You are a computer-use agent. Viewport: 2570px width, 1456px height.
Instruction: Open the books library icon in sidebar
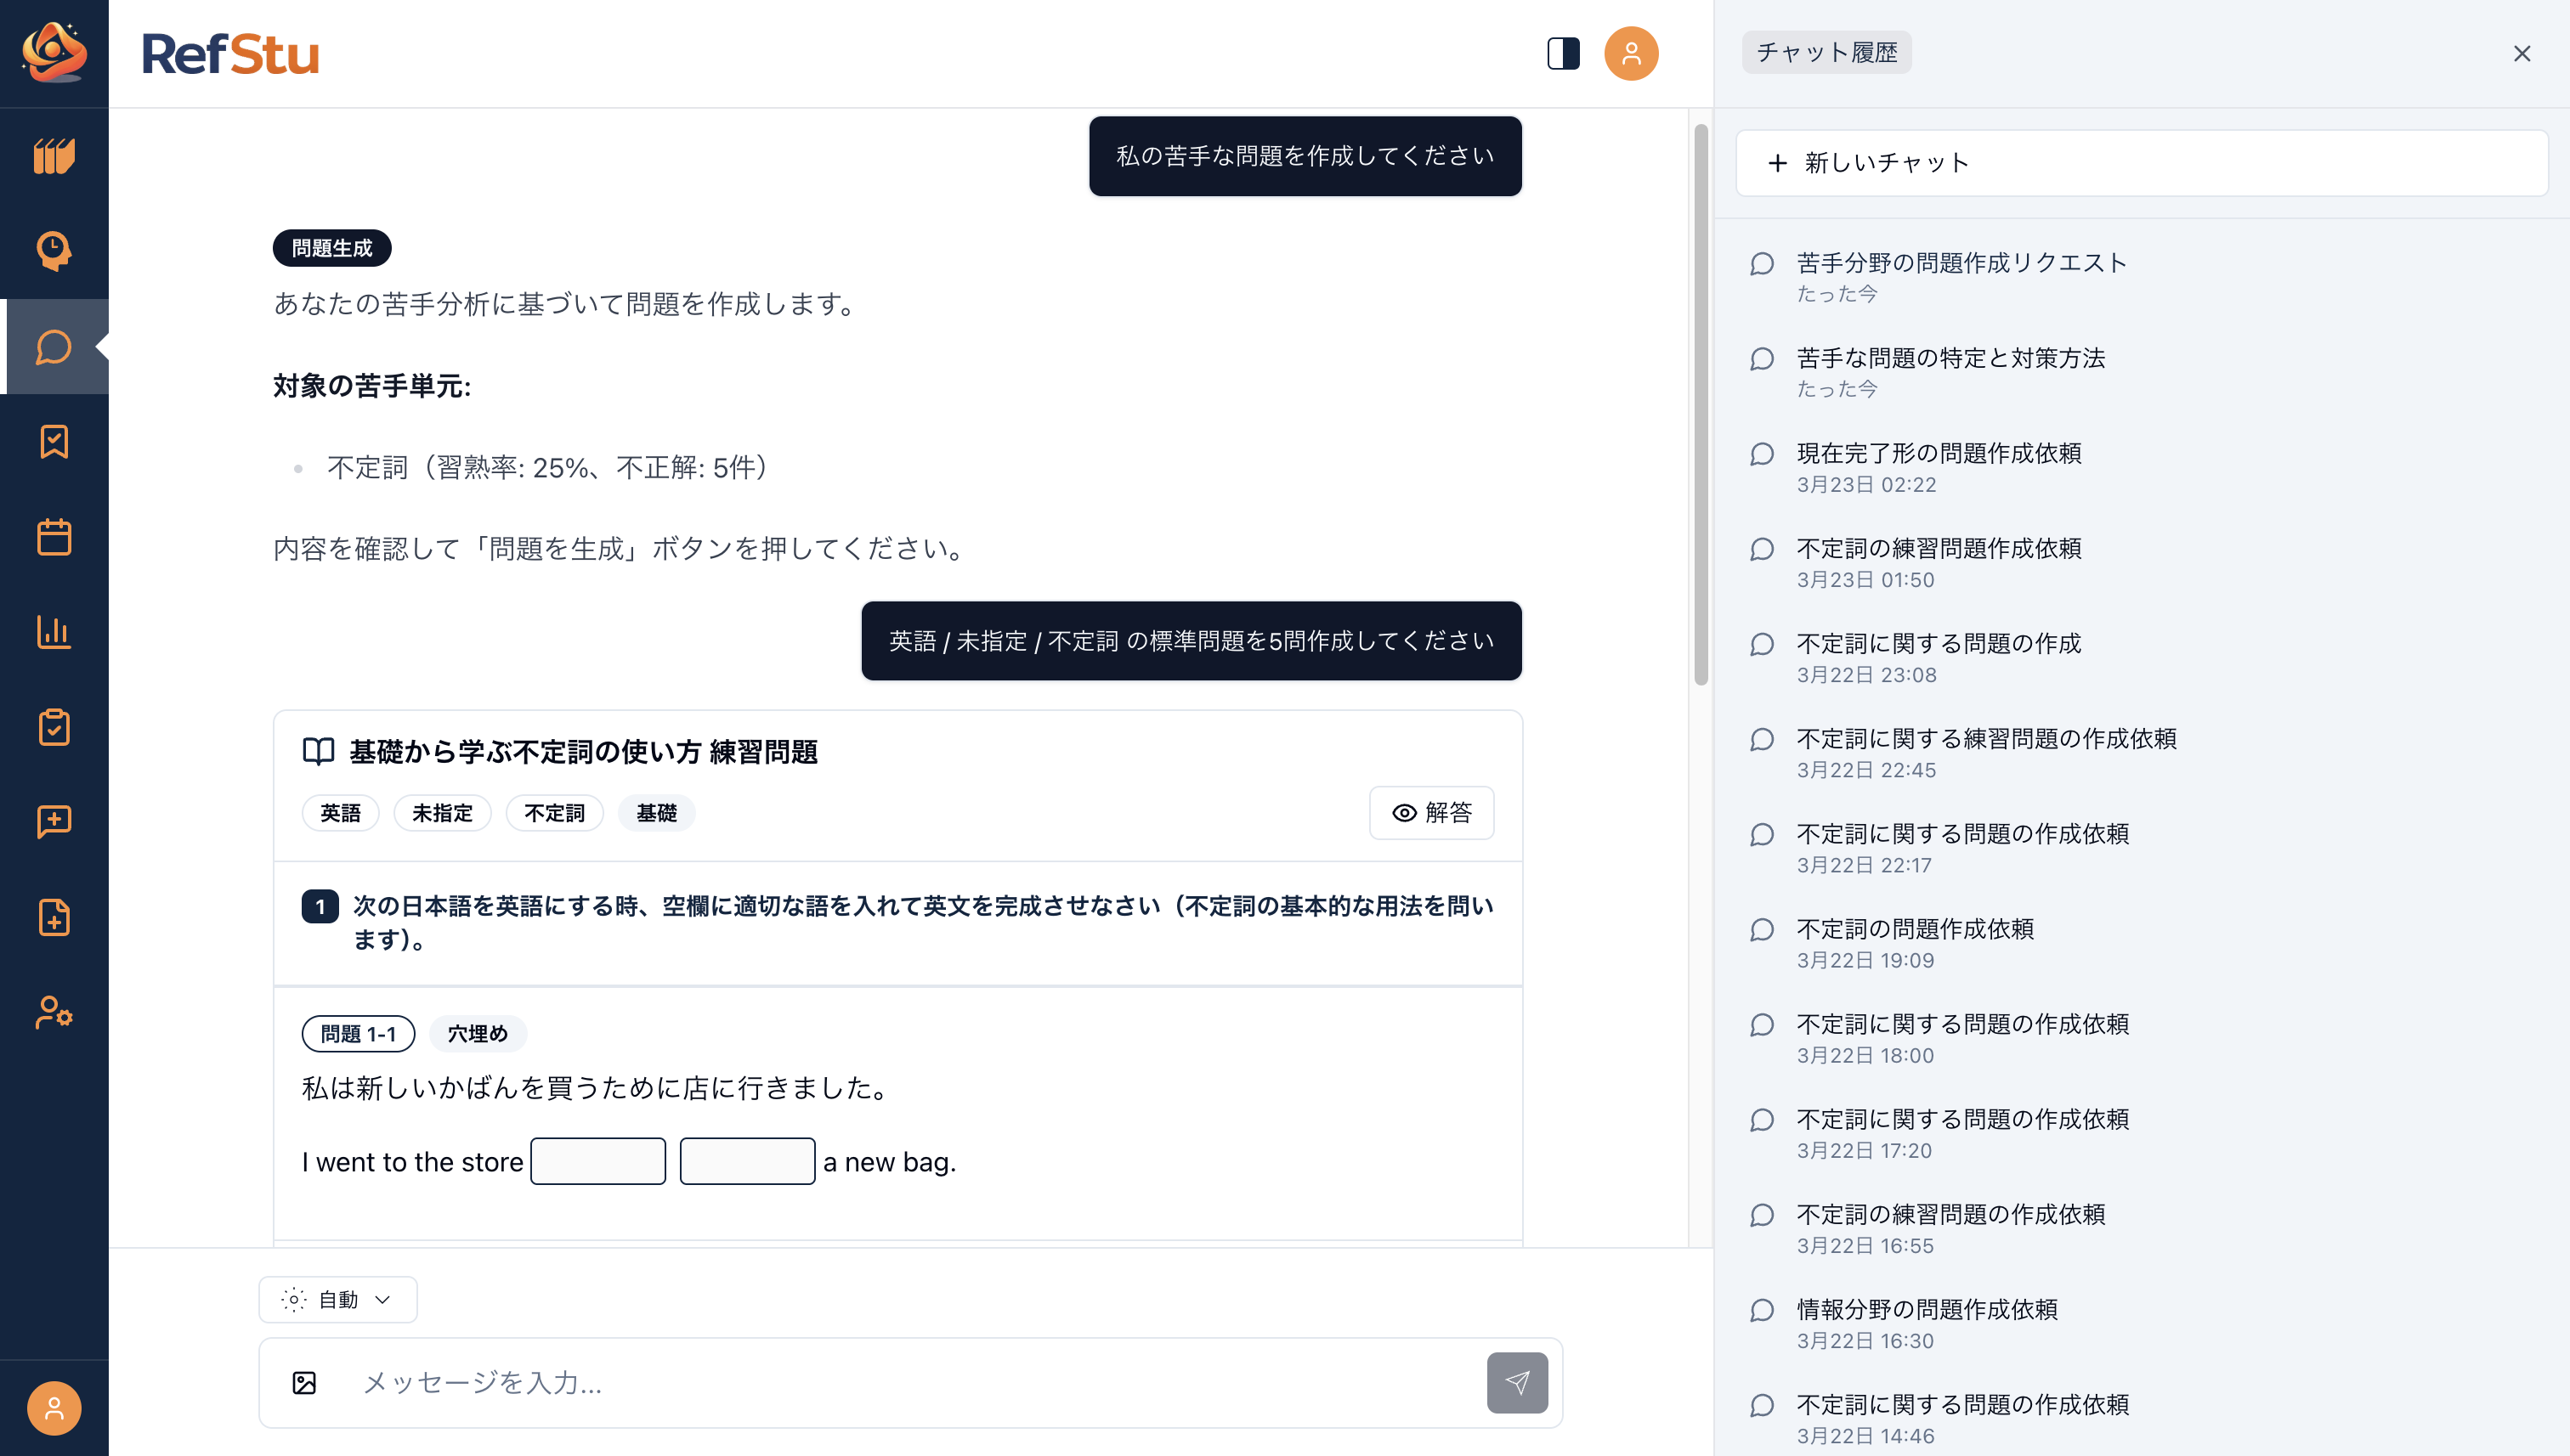point(54,156)
